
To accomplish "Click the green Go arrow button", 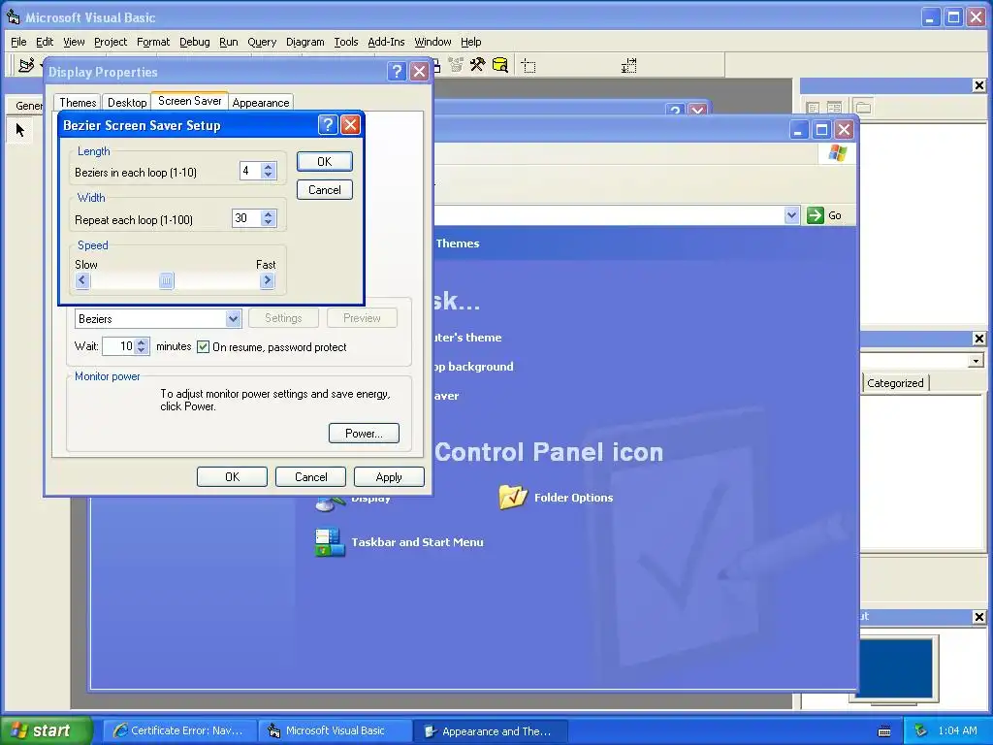I will click(x=815, y=215).
